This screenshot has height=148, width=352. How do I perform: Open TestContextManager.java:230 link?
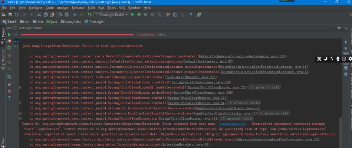coord(191,77)
